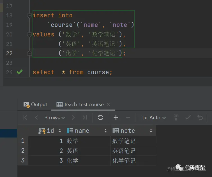Image resolution: width=212 pixels, height=177 pixels.
Task: Click the id cell with value 1
Action: (47, 141)
